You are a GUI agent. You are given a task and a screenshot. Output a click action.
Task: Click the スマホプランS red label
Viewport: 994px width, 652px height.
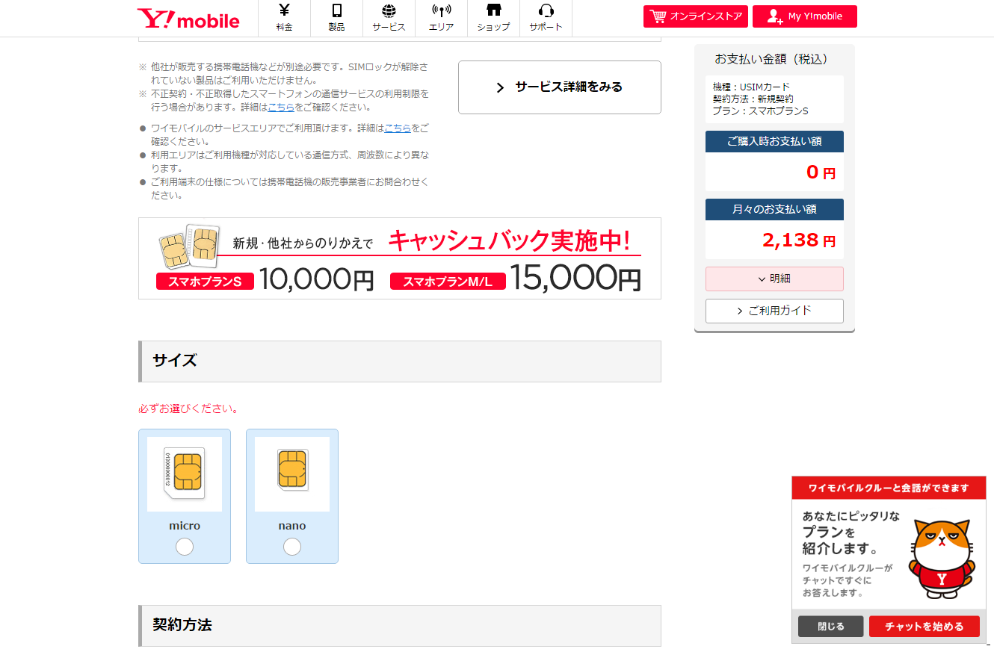coord(205,282)
